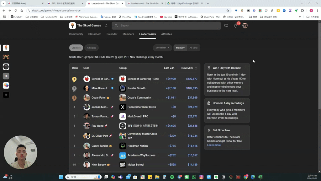Viewport: 321px width, 181px height.
Task: Open the Leaderboards tab
Action: click(148, 34)
